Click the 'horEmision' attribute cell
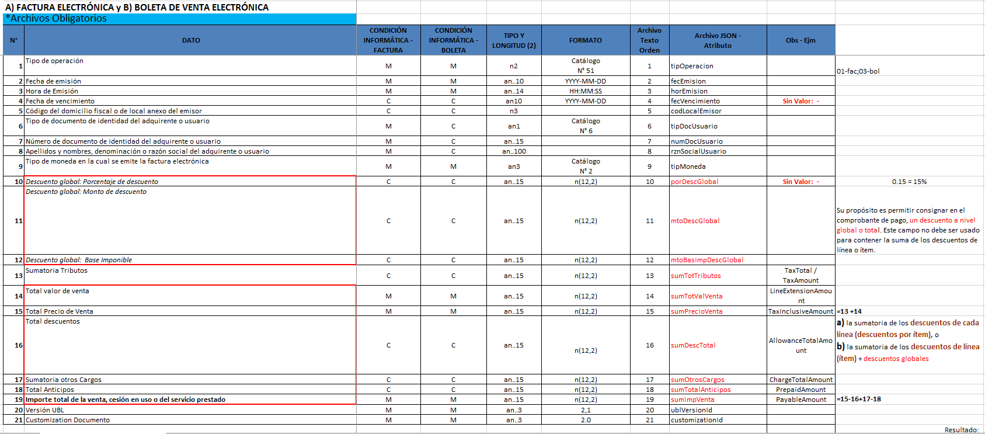985x434 pixels. point(718,91)
